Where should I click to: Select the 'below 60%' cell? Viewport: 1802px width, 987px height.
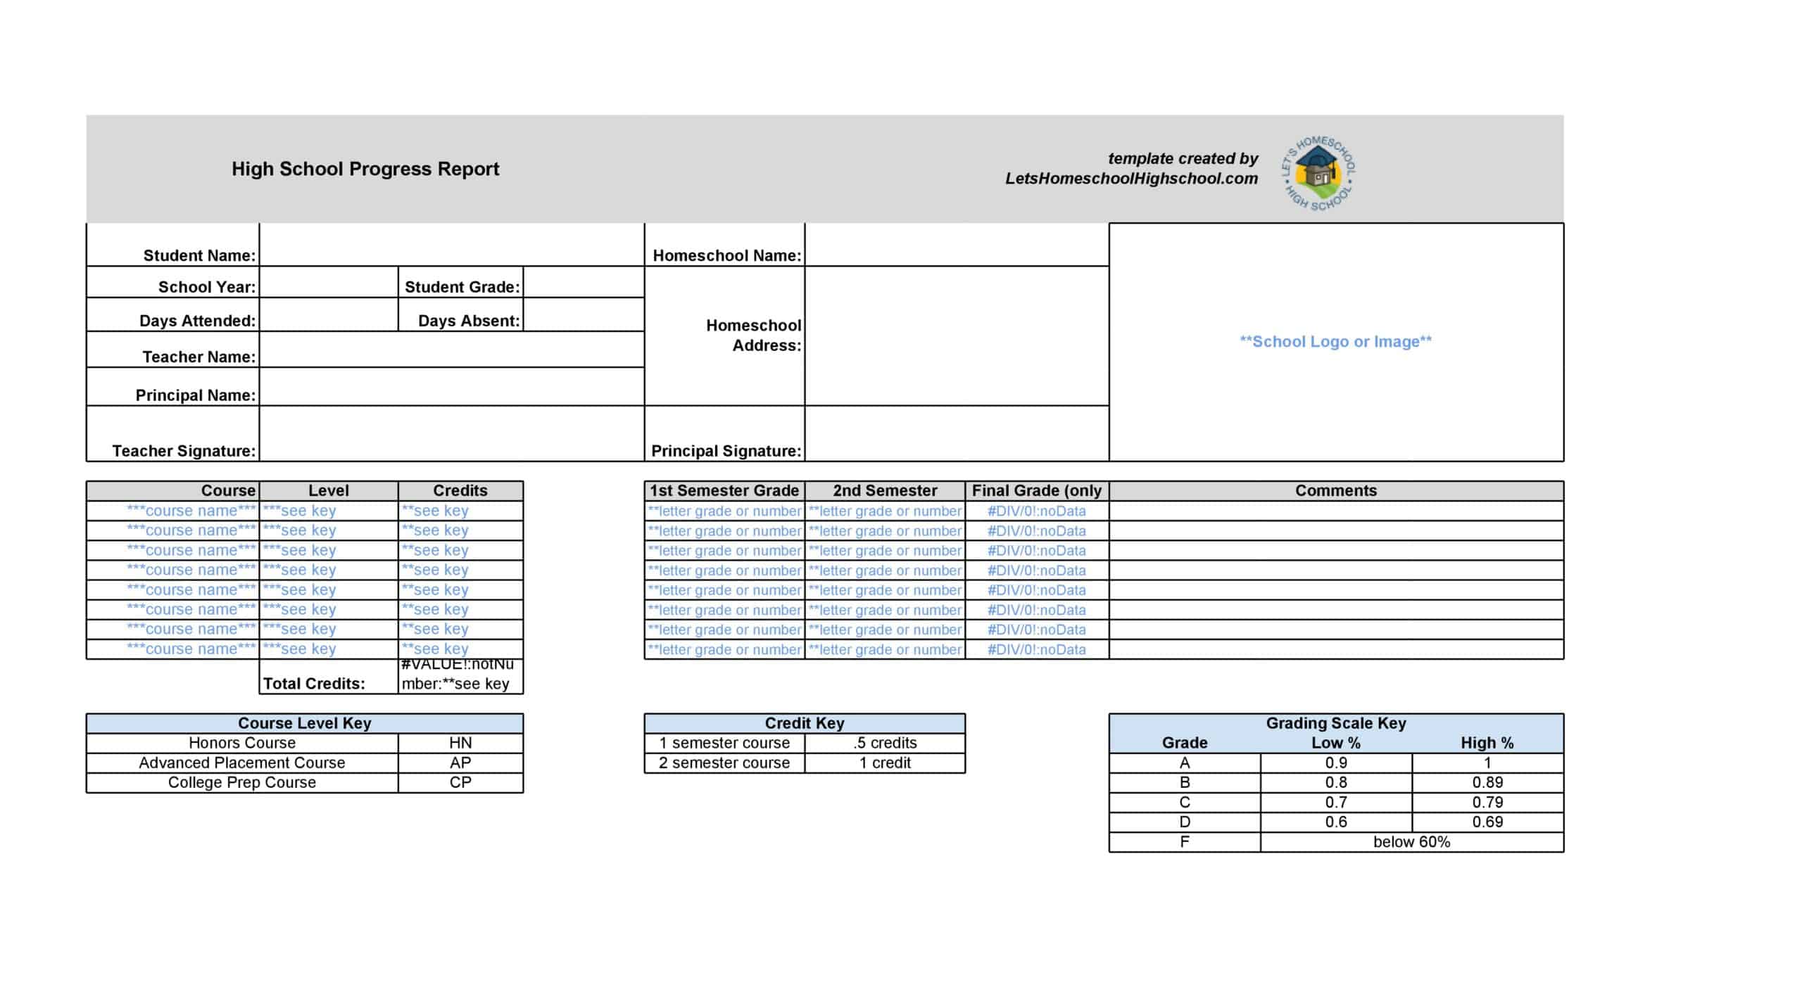[x=1412, y=842]
